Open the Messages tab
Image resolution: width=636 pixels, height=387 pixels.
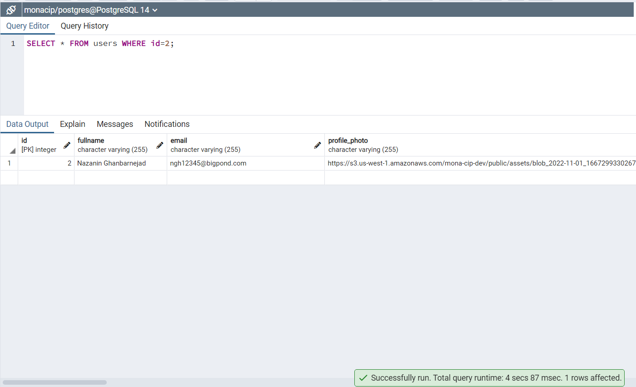point(115,124)
